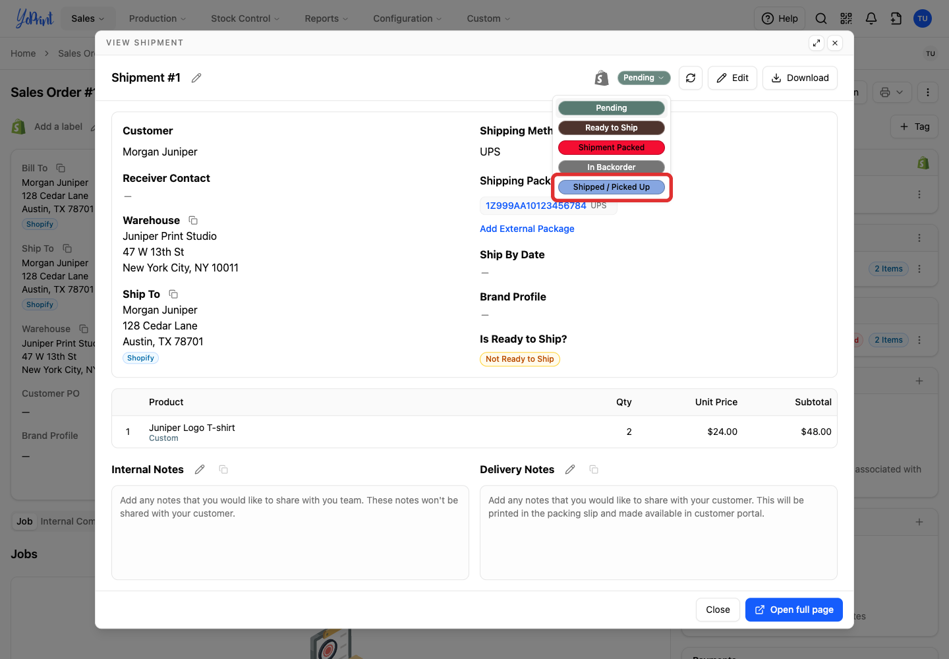Click the refresh shipment icon button

tap(691, 78)
